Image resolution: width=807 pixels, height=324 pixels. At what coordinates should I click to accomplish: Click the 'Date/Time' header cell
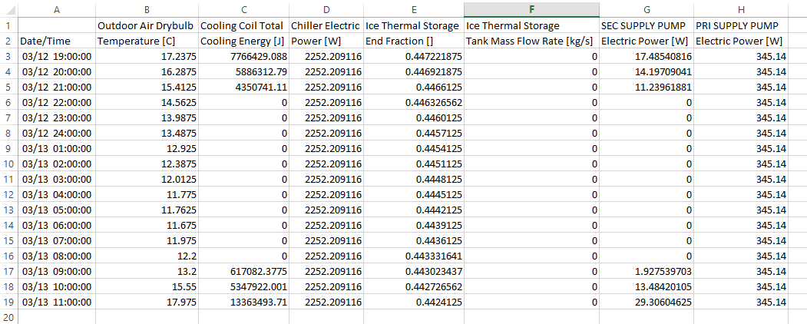[x=57, y=41]
